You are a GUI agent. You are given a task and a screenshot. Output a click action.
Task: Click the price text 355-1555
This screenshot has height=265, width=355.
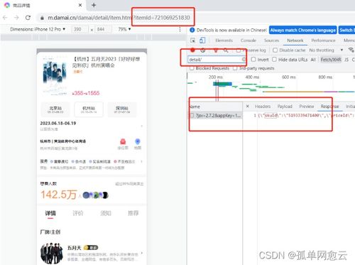pyautogui.click(x=86, y=93)
